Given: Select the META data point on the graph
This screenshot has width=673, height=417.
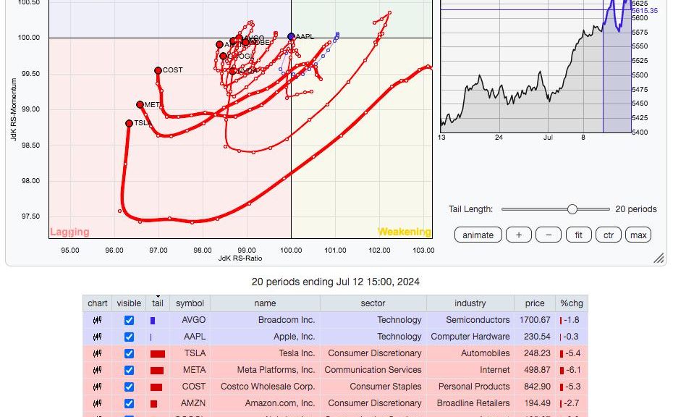Looking at the screenshot, I should coord(140,105).
